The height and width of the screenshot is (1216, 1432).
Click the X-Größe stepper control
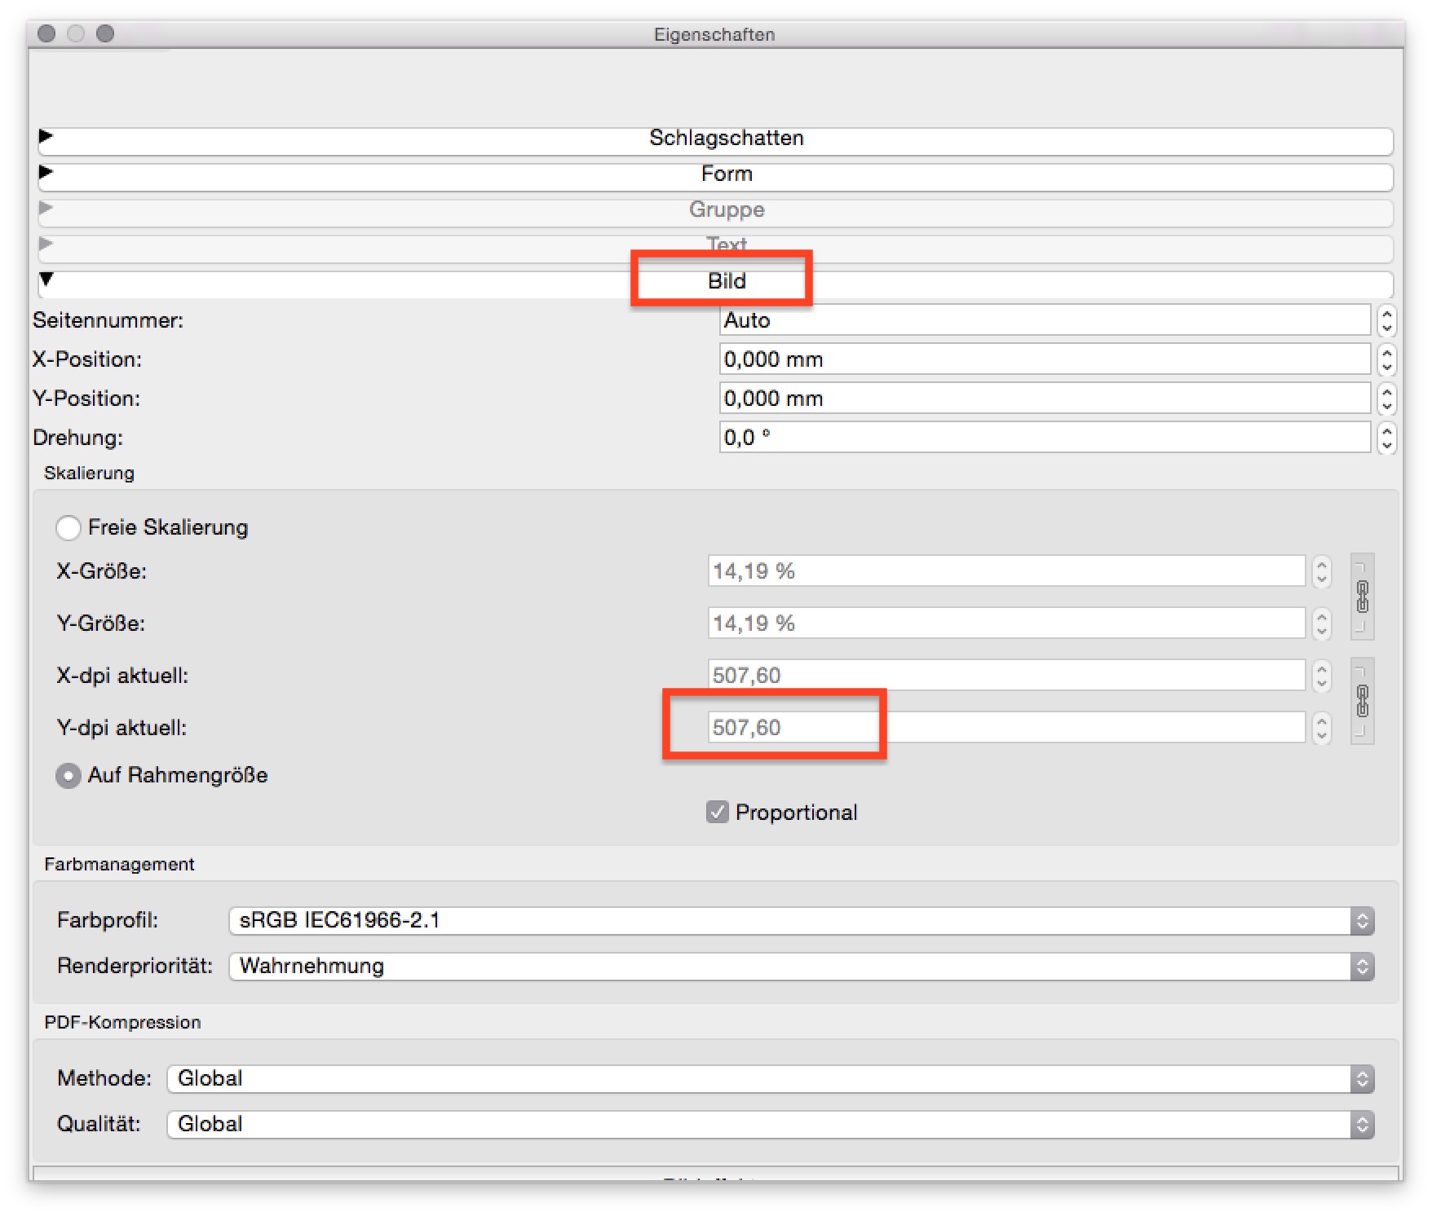pos(1321,571)
